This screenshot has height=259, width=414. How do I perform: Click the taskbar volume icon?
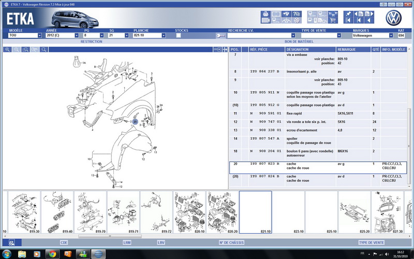[x=387, y=254]
